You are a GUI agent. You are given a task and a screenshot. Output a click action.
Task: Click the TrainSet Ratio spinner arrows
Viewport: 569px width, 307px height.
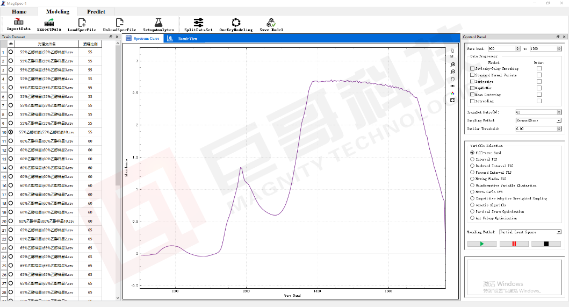point(559,112)
